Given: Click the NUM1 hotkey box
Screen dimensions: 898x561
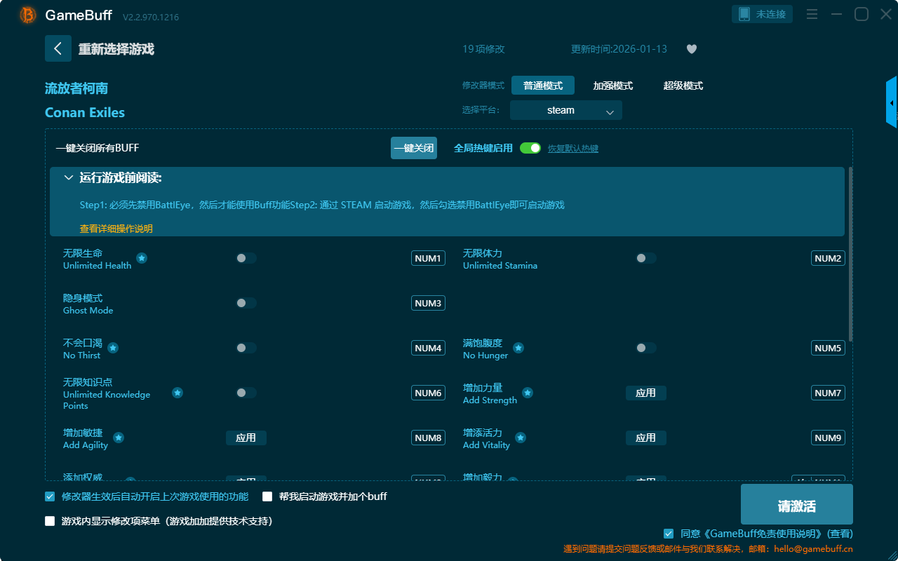Looking at the screenshot, I should (x=428, y=258).
